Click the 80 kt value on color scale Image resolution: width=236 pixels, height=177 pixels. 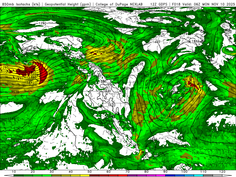point(146,172)
